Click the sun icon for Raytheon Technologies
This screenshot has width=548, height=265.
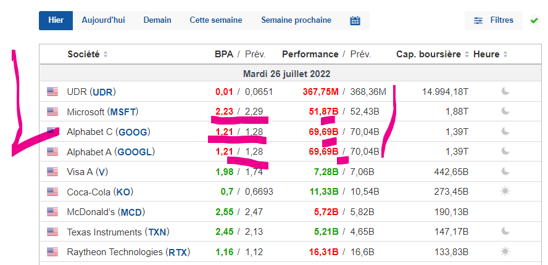[x=505, y=251]
